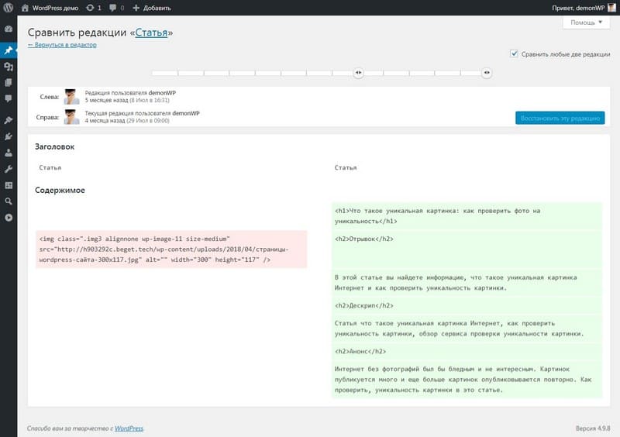The height and width of the screenshot is (437, 620).
Task: Click the right column title Статья
Action: [x=346, y=167]
